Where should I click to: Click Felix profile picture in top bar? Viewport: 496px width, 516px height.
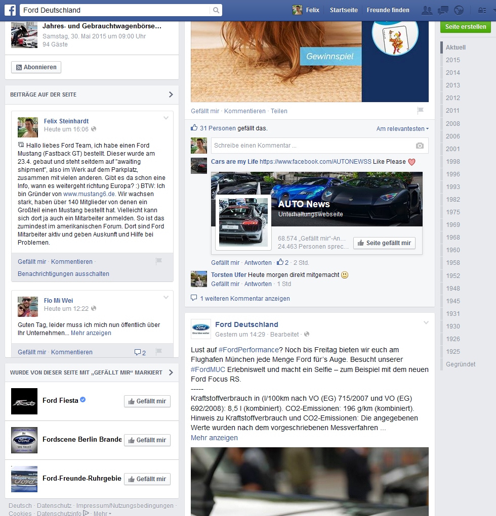(297, 10)
